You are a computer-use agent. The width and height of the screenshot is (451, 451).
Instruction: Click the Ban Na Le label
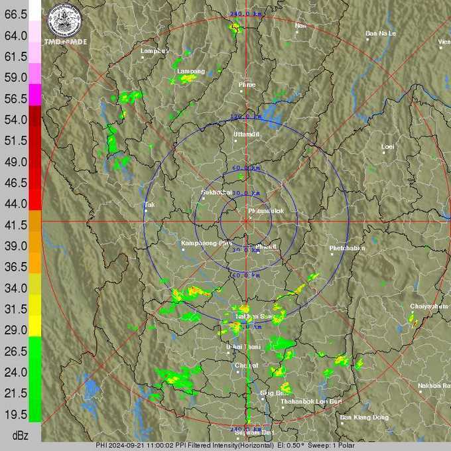tap(381, 34)
